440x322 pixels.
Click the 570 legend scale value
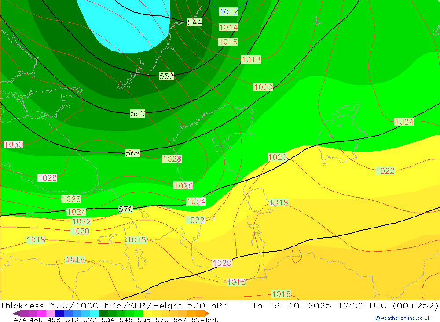pos(161,319)
